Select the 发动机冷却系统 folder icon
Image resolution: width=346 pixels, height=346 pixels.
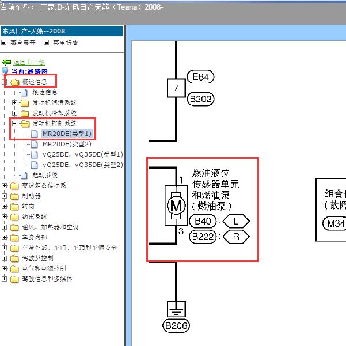click(25, 113)
